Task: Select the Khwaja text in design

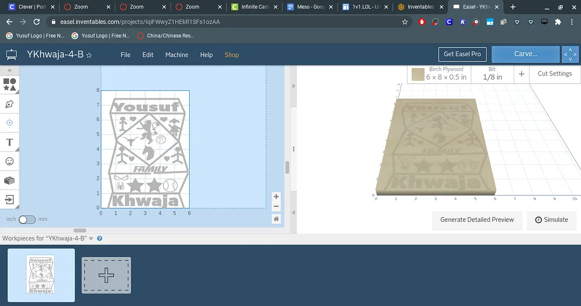Action: click(145, 201)
